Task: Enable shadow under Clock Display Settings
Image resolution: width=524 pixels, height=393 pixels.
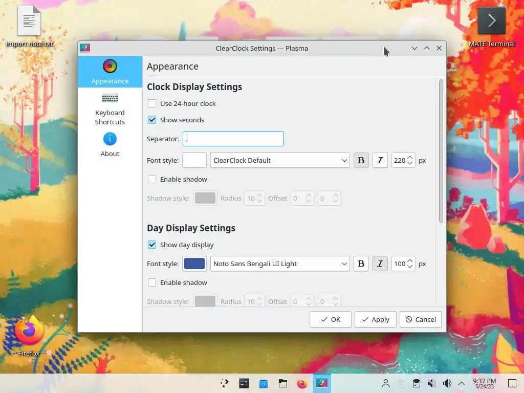Action: [x=152, y=179]
